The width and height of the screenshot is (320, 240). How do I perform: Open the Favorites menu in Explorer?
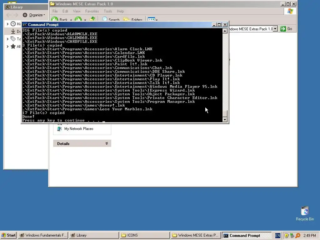click(92, 11)
